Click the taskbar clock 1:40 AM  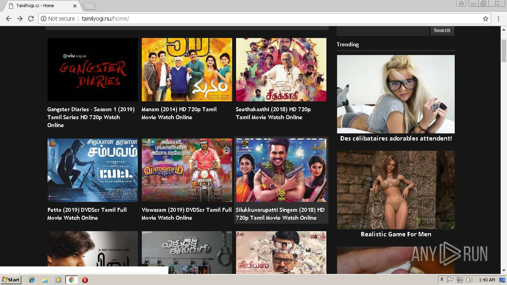[487, 280]
